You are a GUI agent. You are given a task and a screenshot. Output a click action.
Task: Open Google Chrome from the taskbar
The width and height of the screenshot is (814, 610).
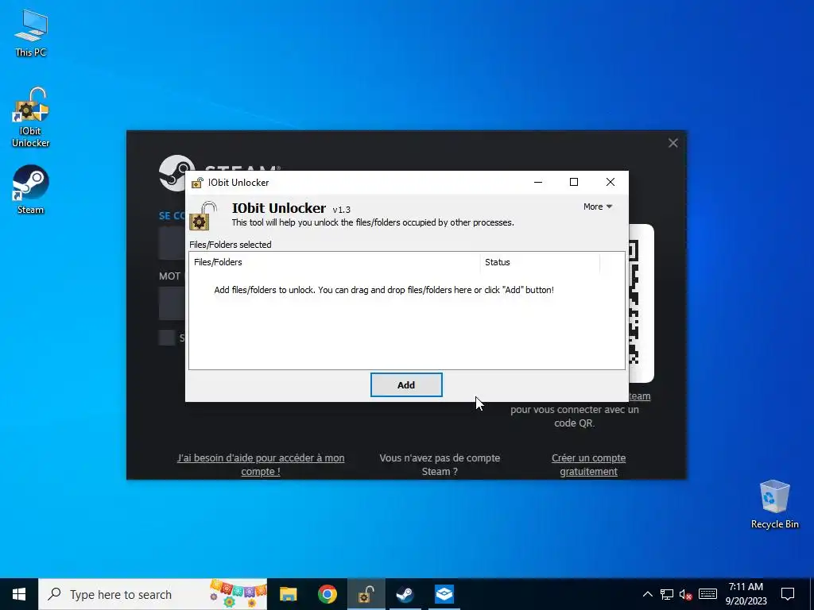click(327, 594)
